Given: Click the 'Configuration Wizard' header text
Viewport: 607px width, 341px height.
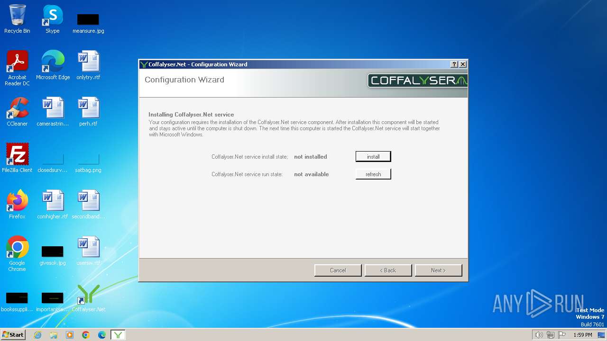Looking at the screenshot, I should pyautogui.click(x=184, y=80).
